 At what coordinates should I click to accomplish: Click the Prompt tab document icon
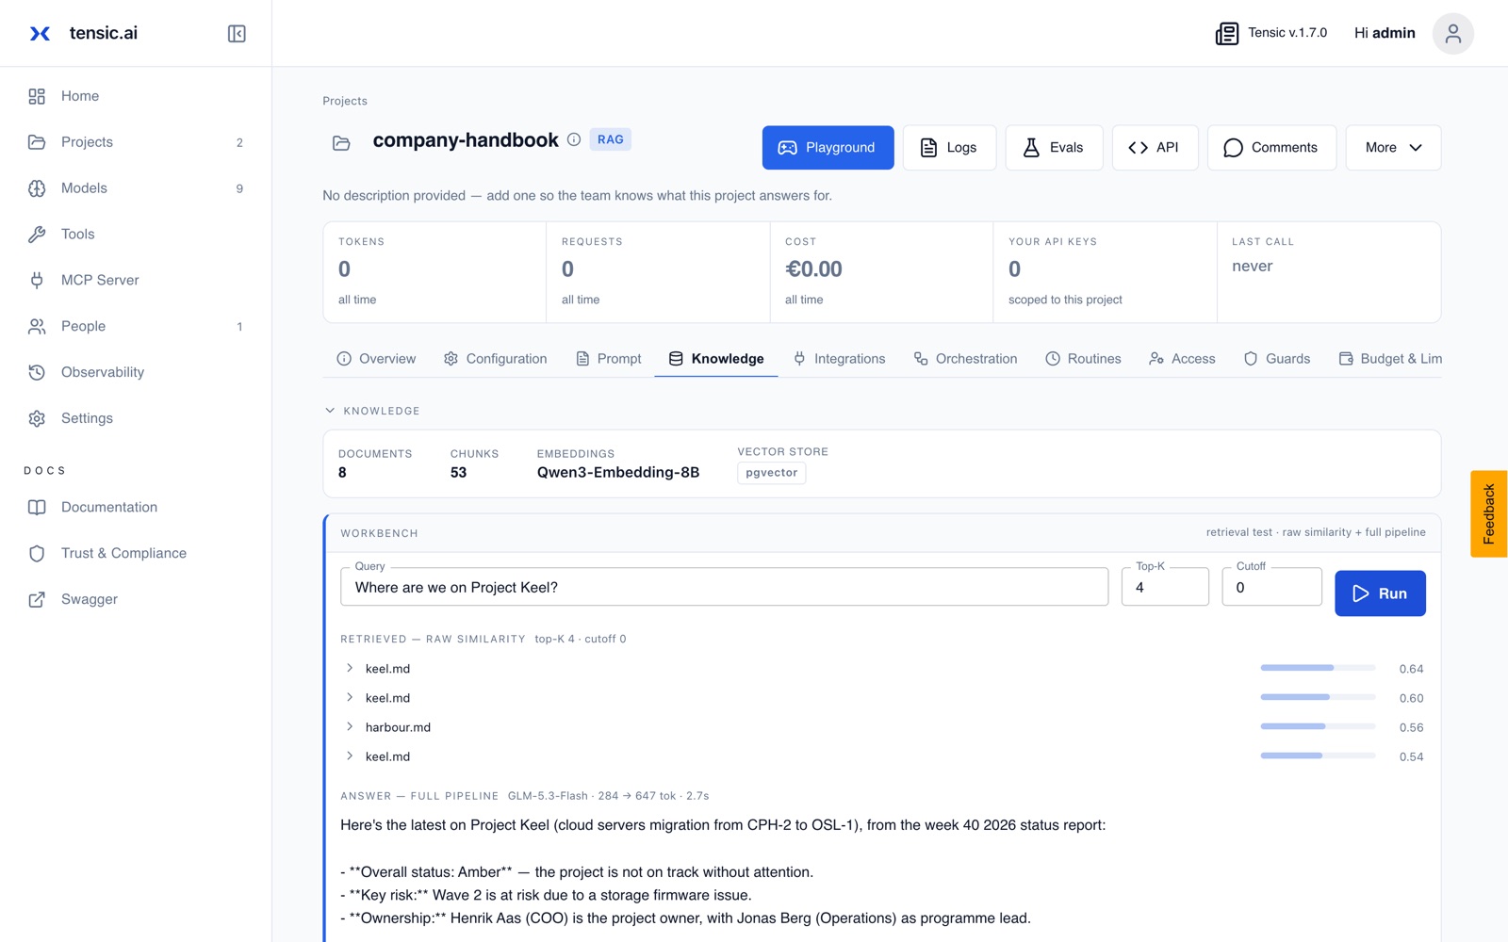pos(582,359)
